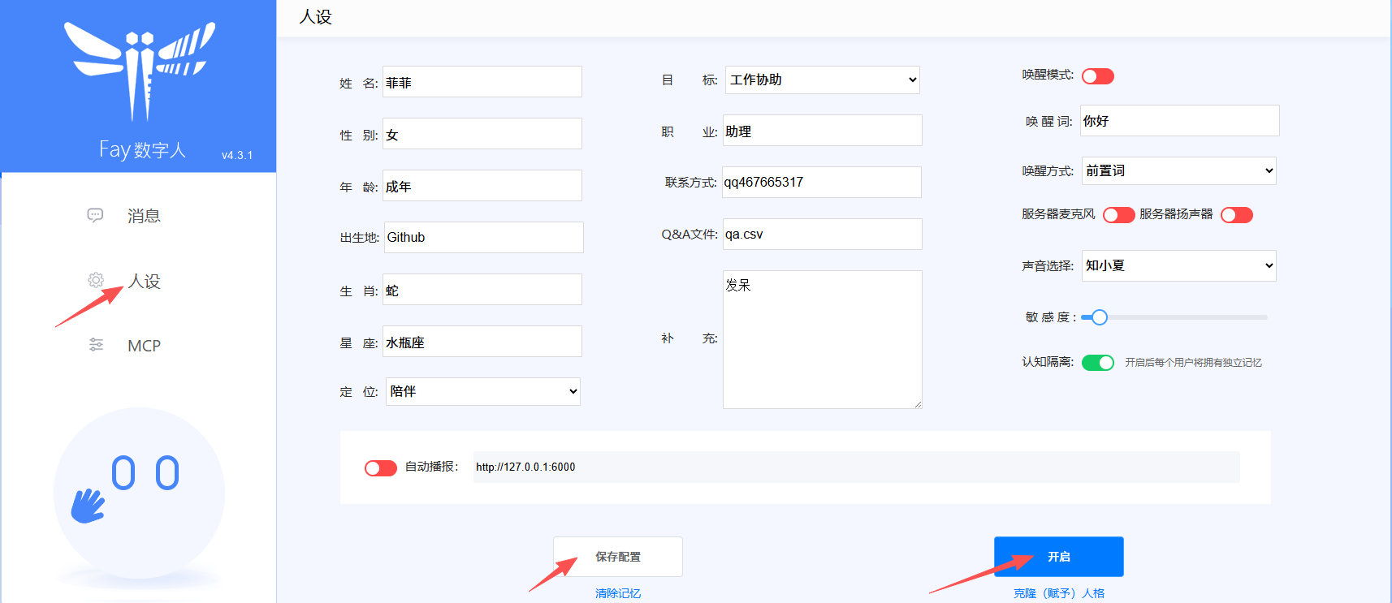Click the 姓名 field containing 菲菲
1392x603 pixels.
click(x=482, y=82)
